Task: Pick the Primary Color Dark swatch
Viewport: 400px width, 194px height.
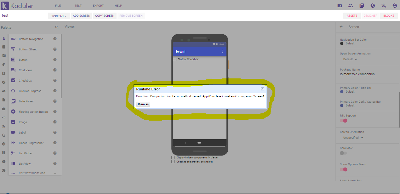Action: point(342,106)
